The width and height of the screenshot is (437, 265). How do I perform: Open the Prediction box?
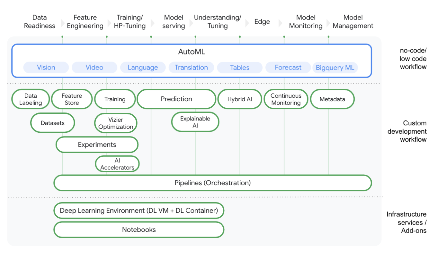176,99
